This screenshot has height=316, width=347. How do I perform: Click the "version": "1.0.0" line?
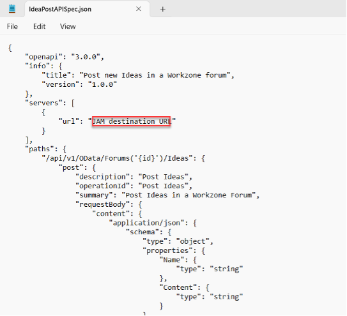[79, 84]
